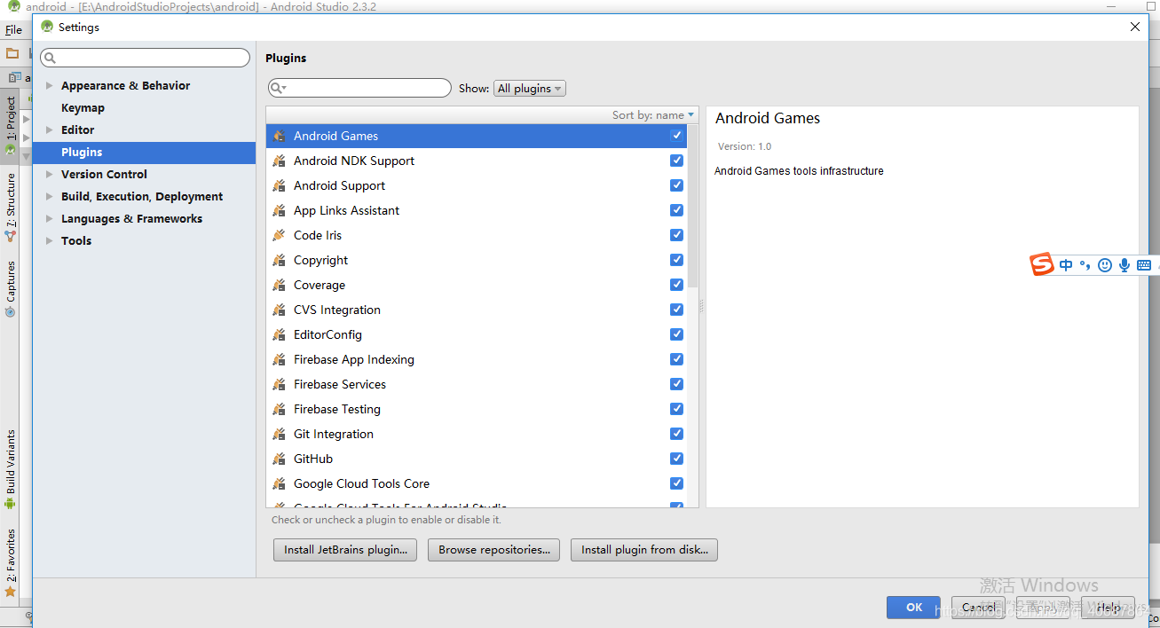The width and height of the screenshot is (1160, 628).
Task: Expand the Tools settings node
Action: coord(50,241)
